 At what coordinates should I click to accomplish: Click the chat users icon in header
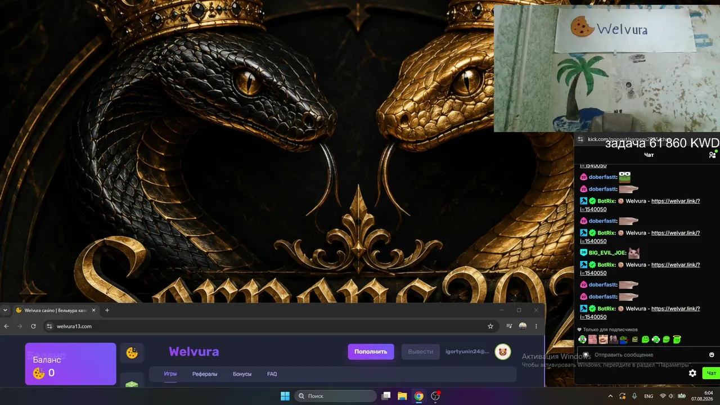click(712, 155)
